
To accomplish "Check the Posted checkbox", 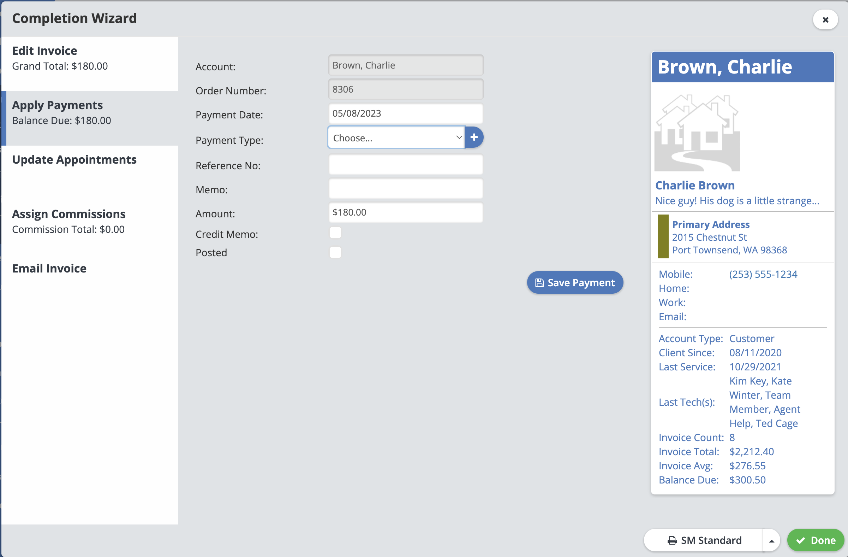I will 335,252.
